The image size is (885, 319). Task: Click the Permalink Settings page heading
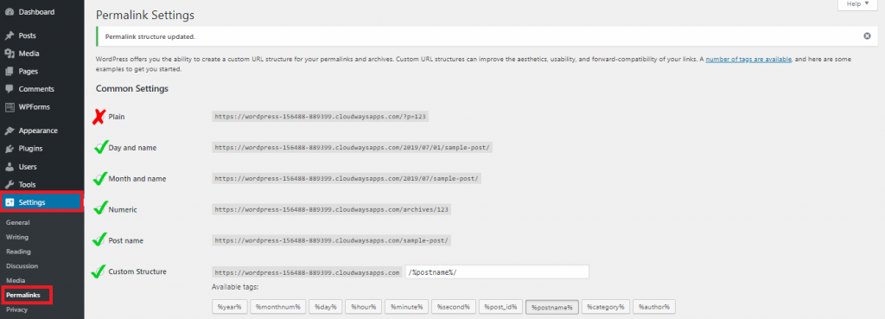click(x=145, y=16)
